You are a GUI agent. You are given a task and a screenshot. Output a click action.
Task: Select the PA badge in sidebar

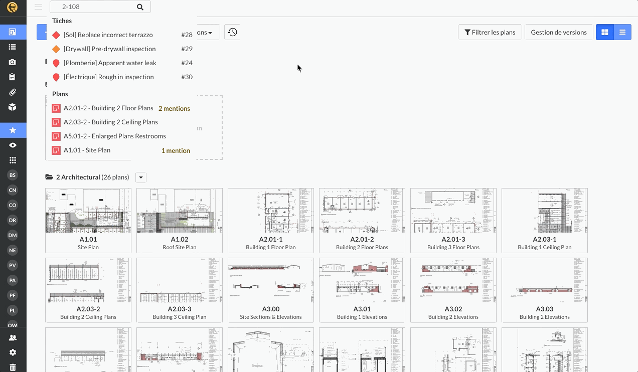(13, 280)
